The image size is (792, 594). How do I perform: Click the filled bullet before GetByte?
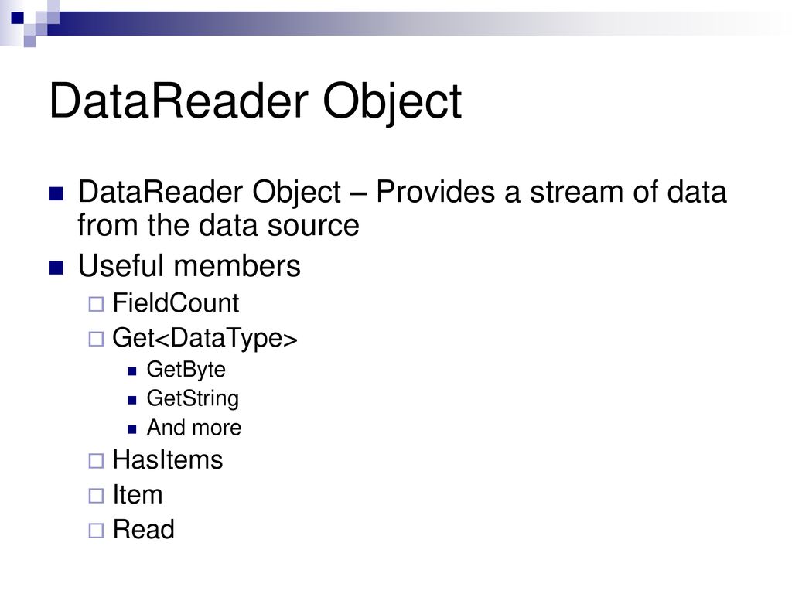(132, 372)
